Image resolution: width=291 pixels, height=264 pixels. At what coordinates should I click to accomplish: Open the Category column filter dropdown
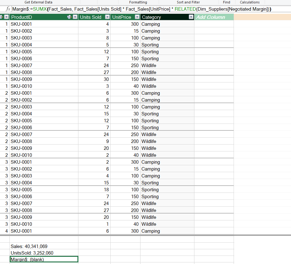point(191,17)
